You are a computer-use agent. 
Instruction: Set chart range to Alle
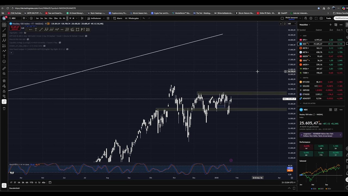point(43,182)
